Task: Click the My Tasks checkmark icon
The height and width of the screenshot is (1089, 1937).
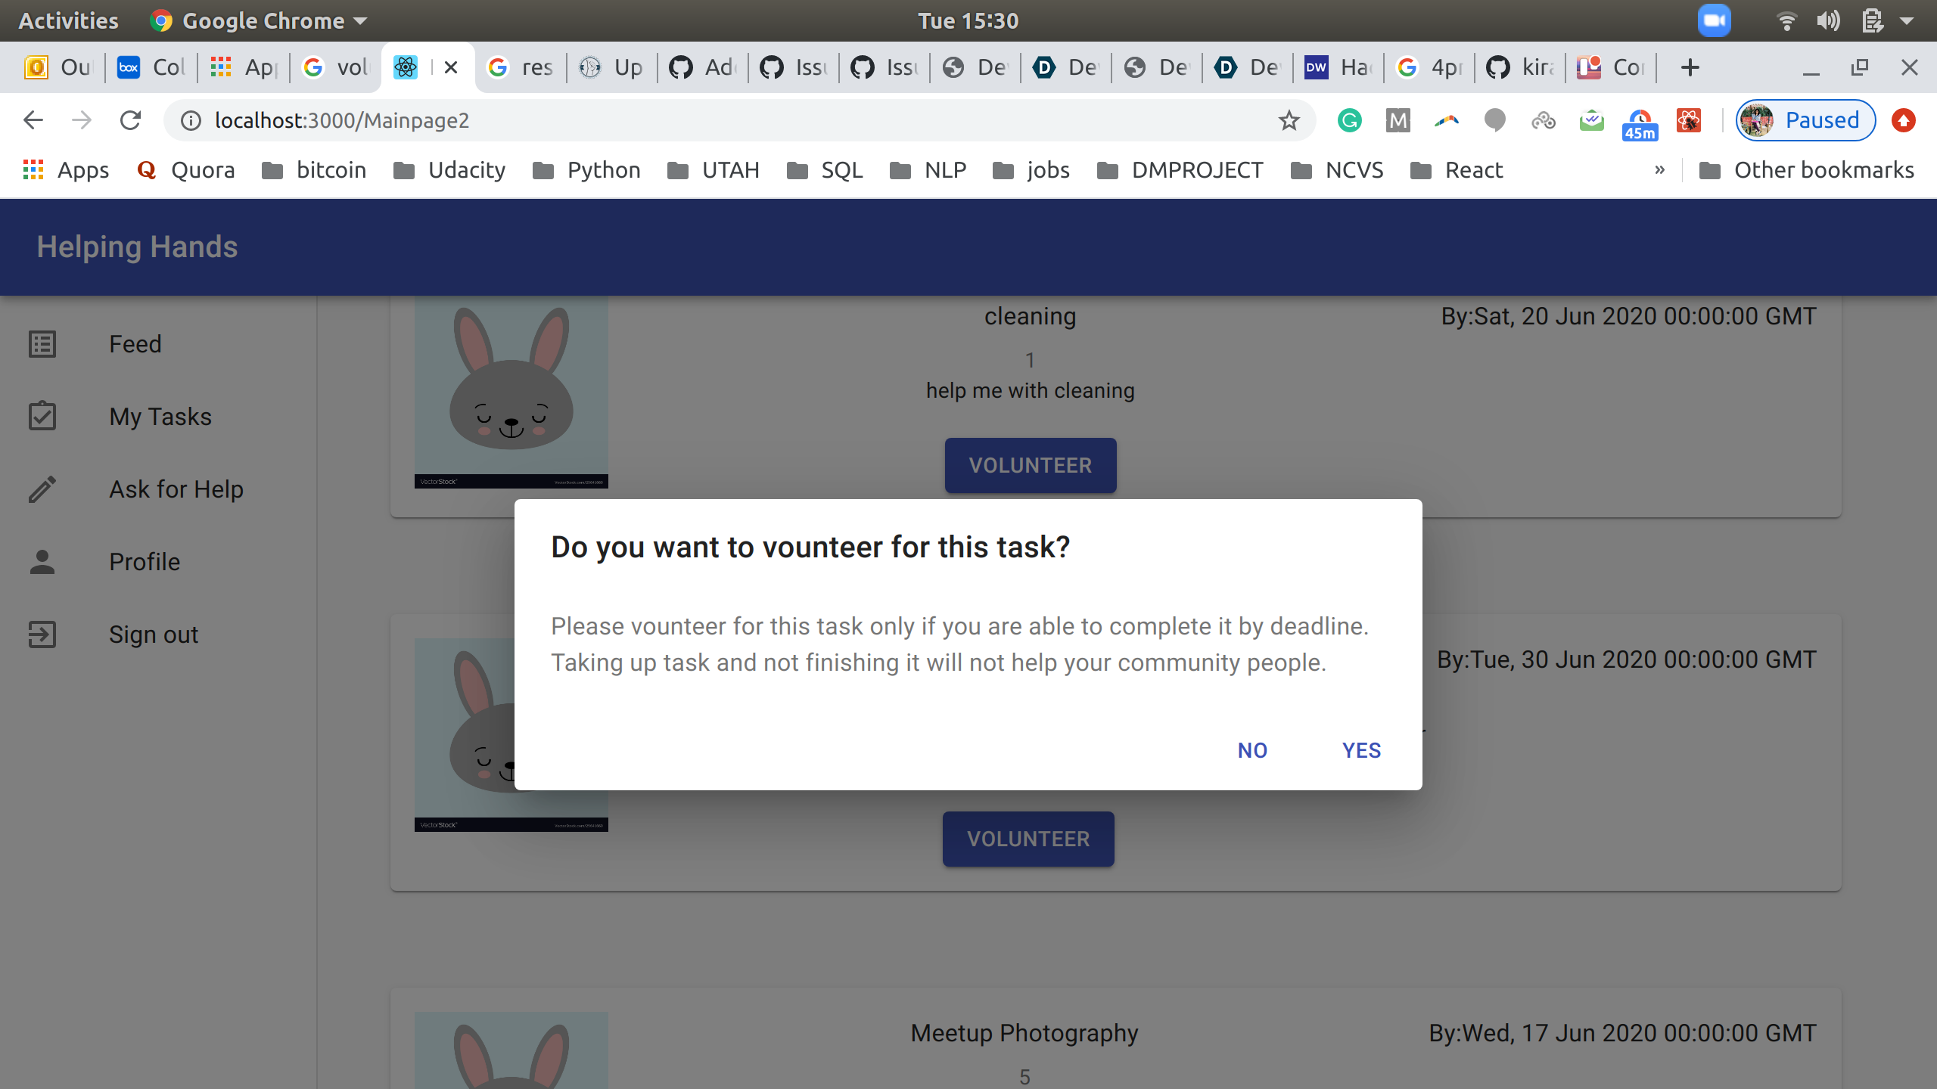Action: tap(42, 416)
